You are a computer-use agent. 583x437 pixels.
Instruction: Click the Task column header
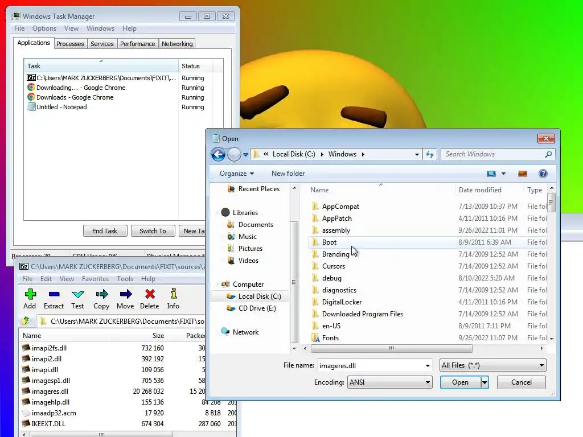click(101, 66)
